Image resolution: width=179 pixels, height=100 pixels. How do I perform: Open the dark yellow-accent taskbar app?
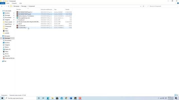click(75, 98)
